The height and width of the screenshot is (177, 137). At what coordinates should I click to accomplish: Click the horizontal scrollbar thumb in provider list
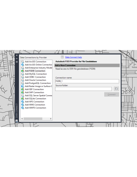click(33, 119)
